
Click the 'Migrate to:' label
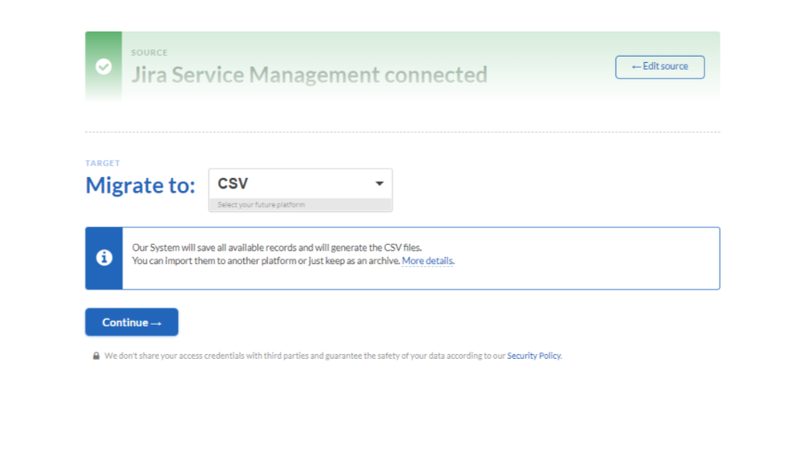coord(140,185)
